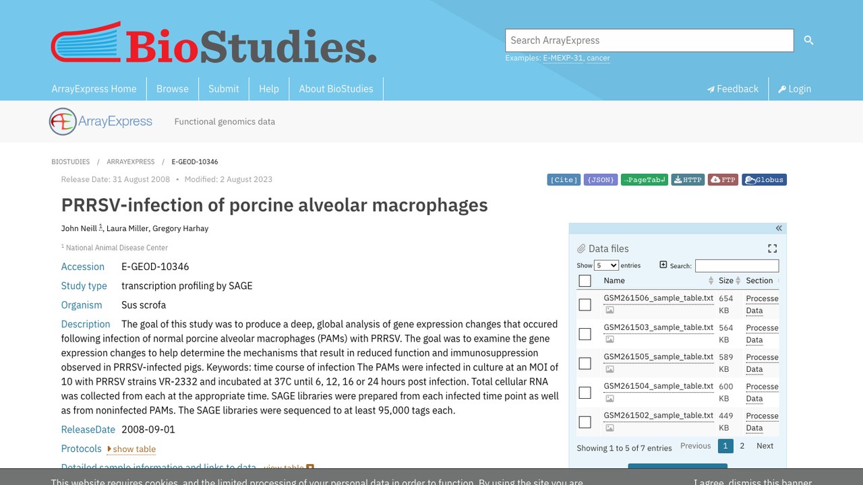Click the JSON button
Image resolution: width=863 pixels, height=485 pixels.
coord(601,180)
